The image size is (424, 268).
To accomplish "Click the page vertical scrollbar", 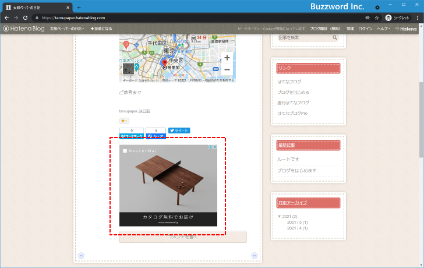I will coord(421,119).
